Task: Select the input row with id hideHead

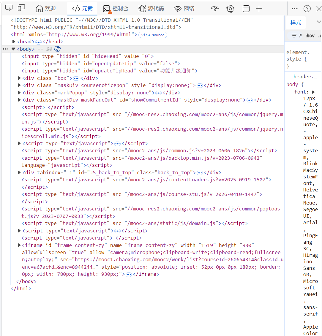Action: coord(87,56)
